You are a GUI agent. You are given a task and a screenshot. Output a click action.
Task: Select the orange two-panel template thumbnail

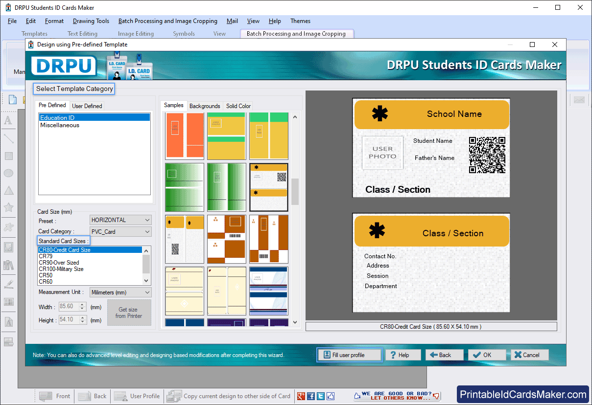185,136
